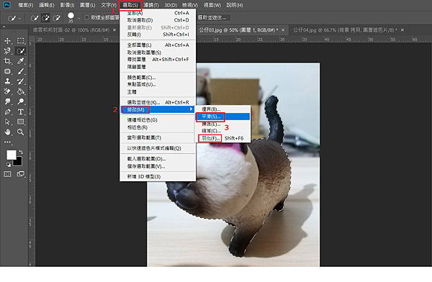This screenshot has width=432, height=282.
Task: Select the History Brush tool
Action: tap(21, 81)
